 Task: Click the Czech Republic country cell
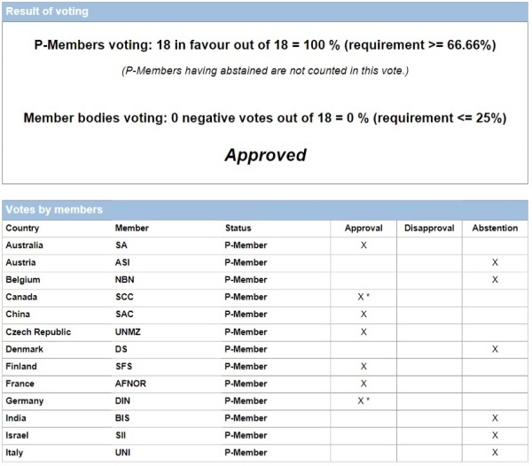pyautogui.click(x=38, y=331)
